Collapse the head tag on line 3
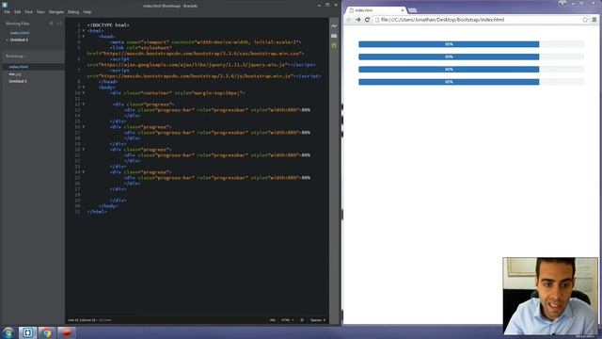 [x=84, y=36]
